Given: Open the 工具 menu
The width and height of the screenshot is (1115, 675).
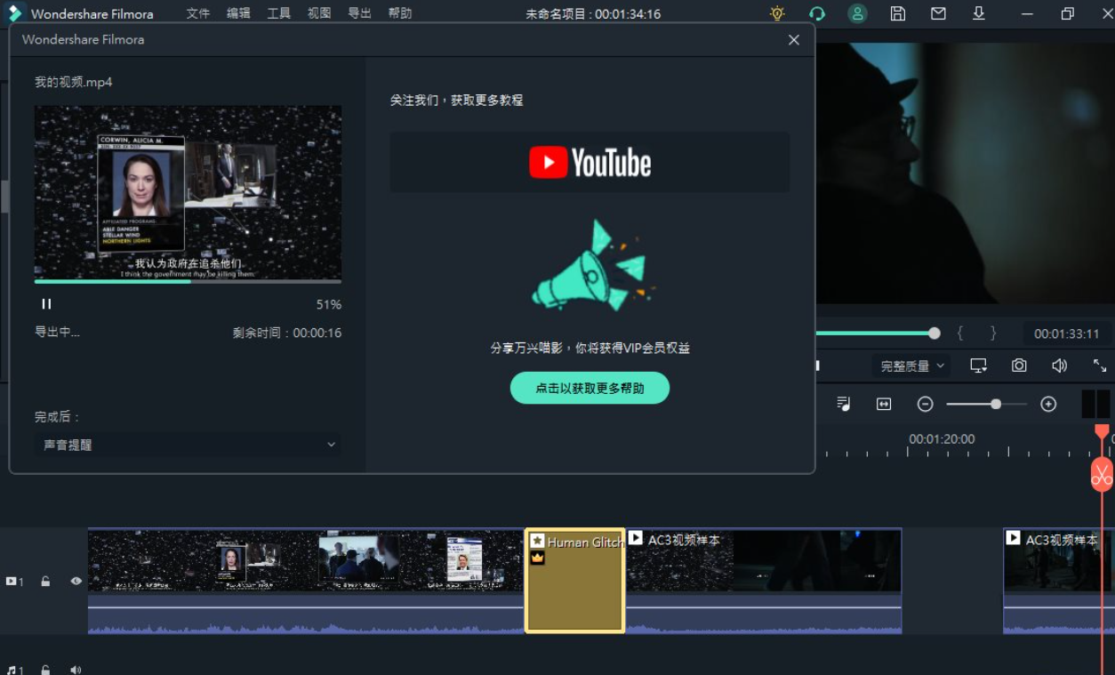Looking at the screenshot, I should (x=279, y=13).
